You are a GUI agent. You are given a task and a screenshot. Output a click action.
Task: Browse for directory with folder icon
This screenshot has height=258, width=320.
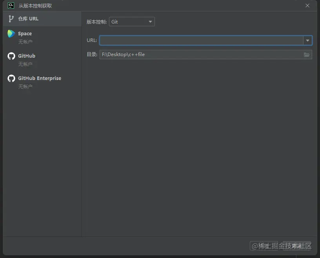click(x=307, y=55)
